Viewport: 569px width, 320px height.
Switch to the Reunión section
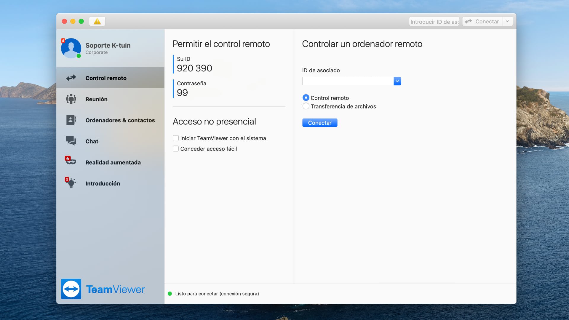(96, 99)
